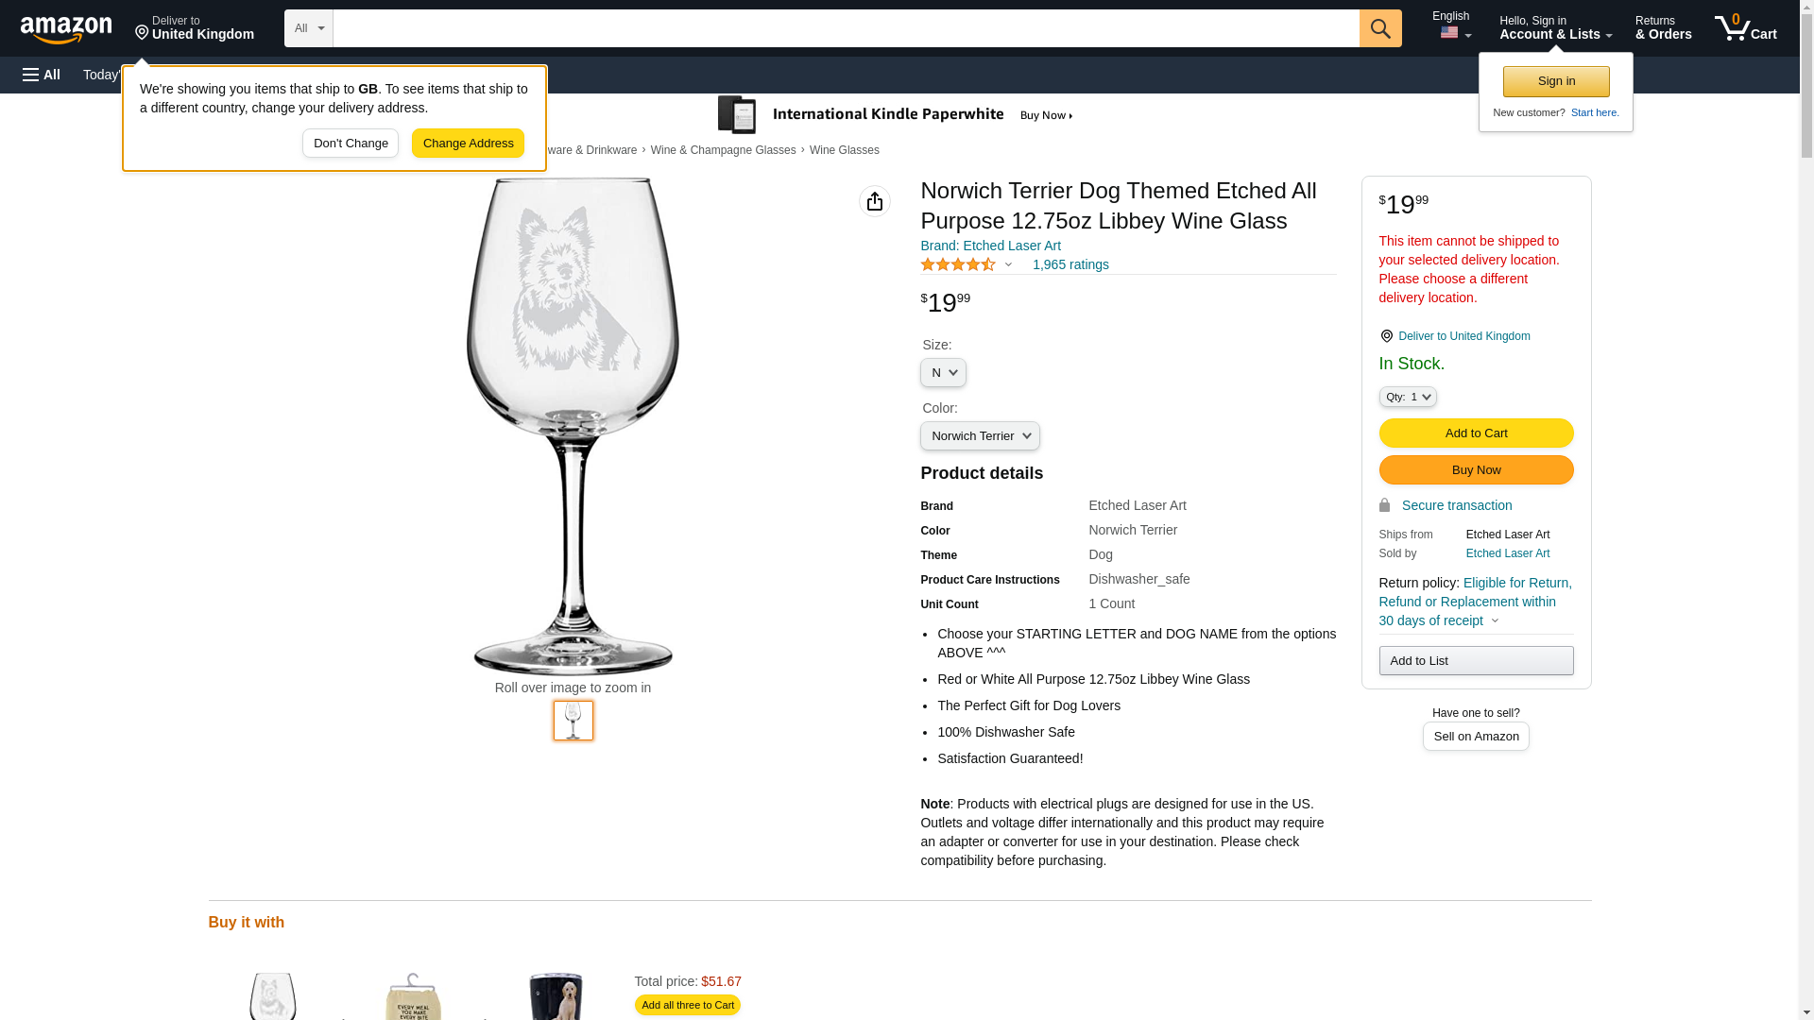The width and height of the screenshot is (1814, 1020).
Task: Open the Norwich Terrier color dropdown
Action: pyautogui.click(x=980, y=436)
